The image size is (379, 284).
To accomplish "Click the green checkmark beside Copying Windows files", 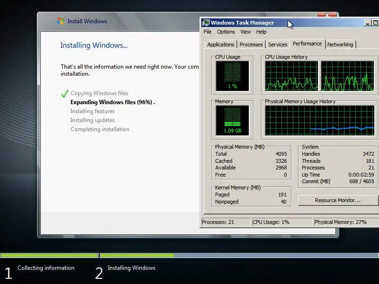I will pos(64,93).
